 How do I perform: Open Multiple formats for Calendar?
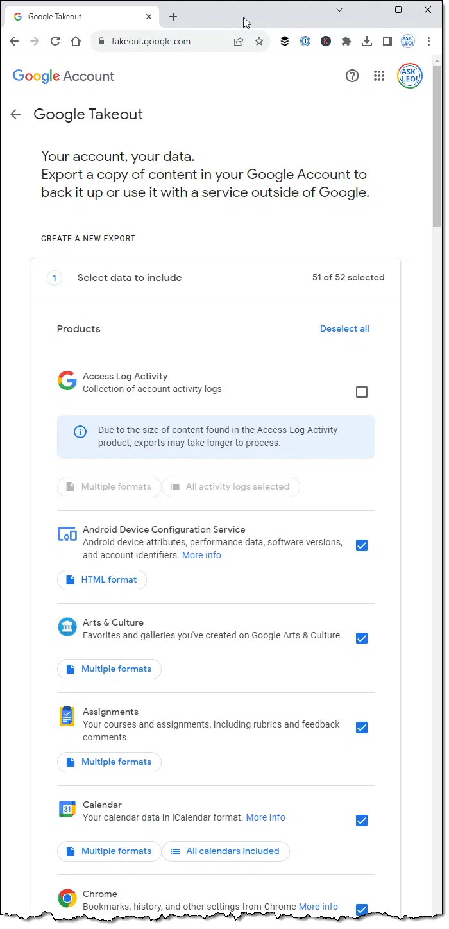(109, 851)
